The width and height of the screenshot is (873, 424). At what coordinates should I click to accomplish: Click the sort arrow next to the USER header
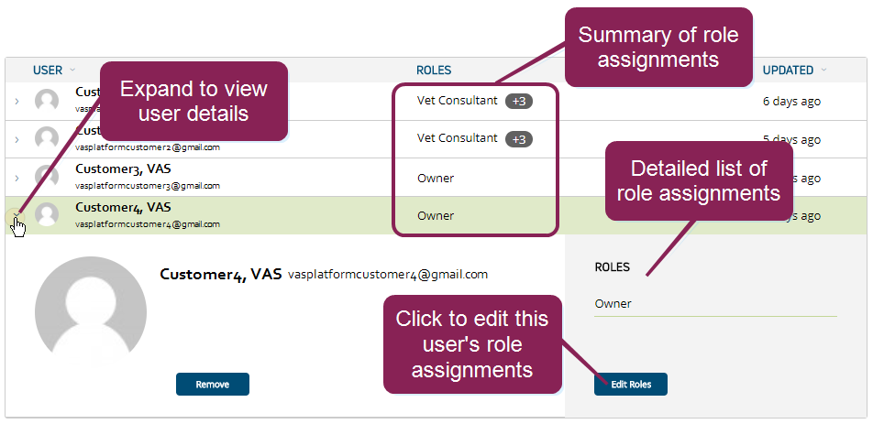tap(72, 70)
